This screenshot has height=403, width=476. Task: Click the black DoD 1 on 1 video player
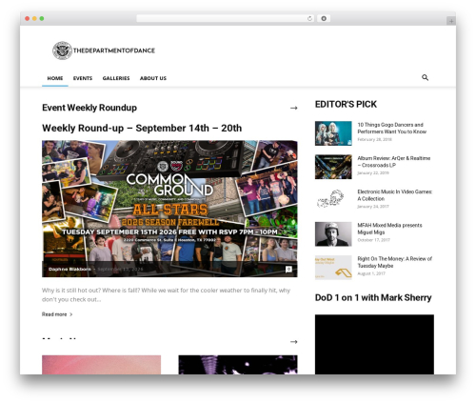374,345
